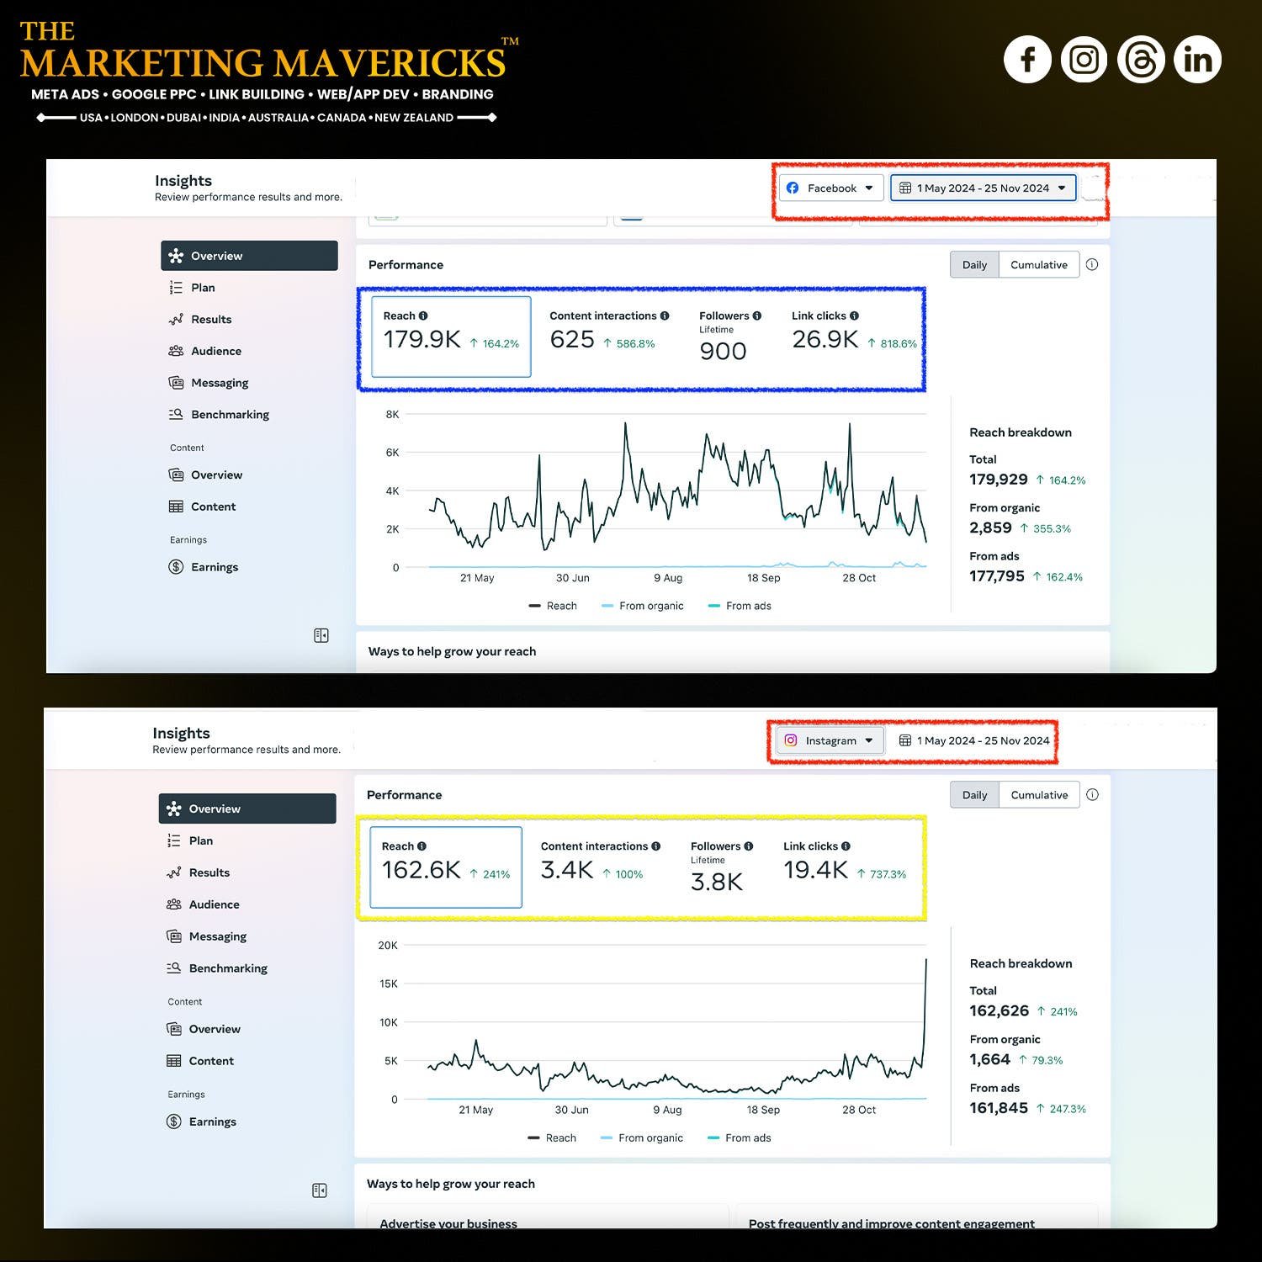Select Daily view in Facebook Performance panel
This screenshot has width=1262, height=1262.
tap(974, 264)
